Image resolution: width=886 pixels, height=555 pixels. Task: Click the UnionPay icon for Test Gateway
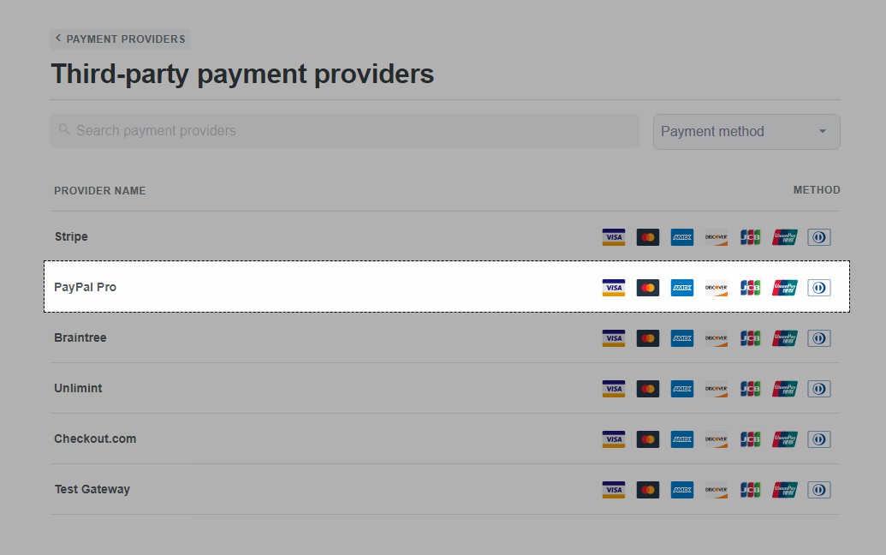click(784, 489)
